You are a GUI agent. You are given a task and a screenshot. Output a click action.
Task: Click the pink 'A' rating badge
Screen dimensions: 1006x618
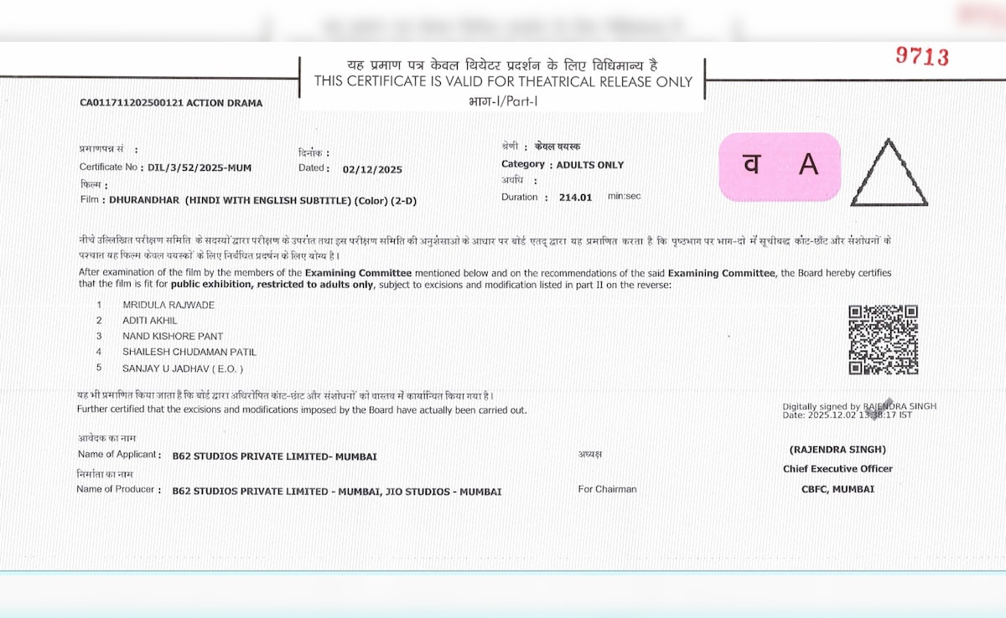click(x=780, y=166)
